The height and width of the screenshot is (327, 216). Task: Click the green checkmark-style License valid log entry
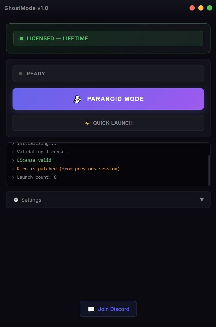click(x=34, y=160)
